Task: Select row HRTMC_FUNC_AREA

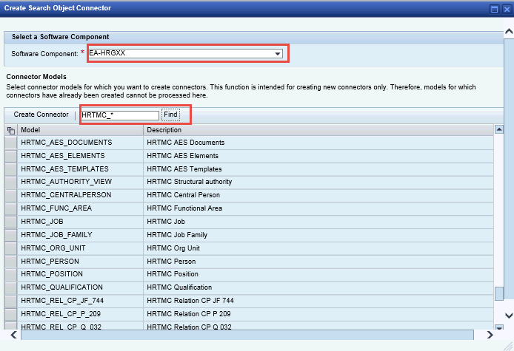Action: pyautogui.click(x=11, y=208)
